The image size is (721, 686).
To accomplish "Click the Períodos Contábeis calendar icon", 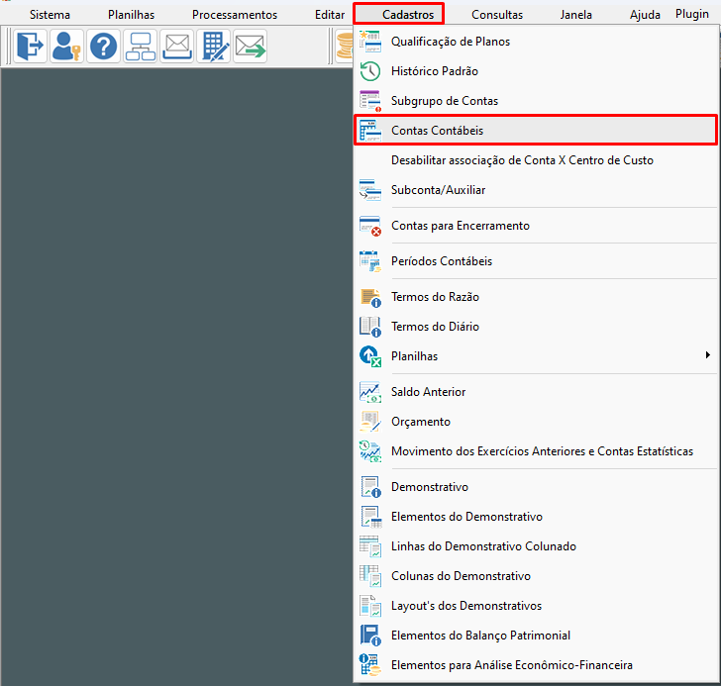I will click(370, 261).
